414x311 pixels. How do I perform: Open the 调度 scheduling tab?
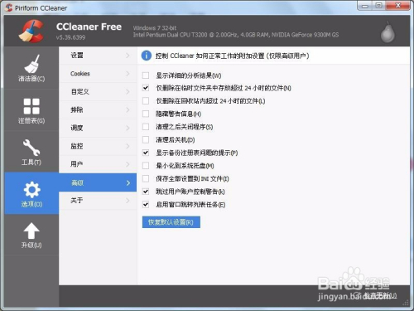pos(98,128)
